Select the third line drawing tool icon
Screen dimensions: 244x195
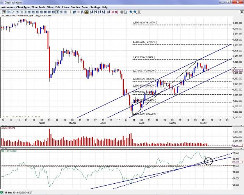pyautogui.click(x=100, y=12)
